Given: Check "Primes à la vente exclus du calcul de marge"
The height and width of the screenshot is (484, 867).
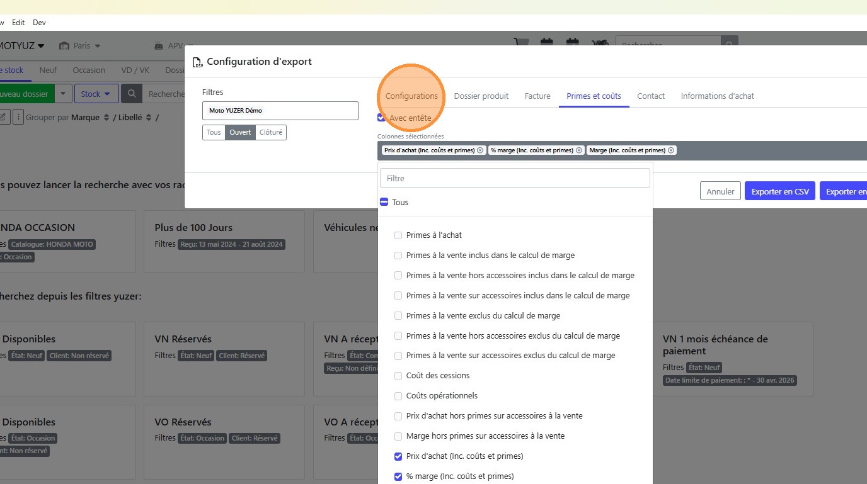Looking at the screenshot, I should click(398, 316).
